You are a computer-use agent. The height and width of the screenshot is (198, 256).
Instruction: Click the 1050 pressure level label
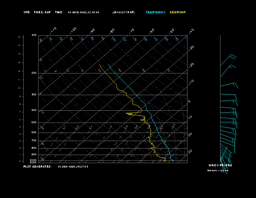33,162
